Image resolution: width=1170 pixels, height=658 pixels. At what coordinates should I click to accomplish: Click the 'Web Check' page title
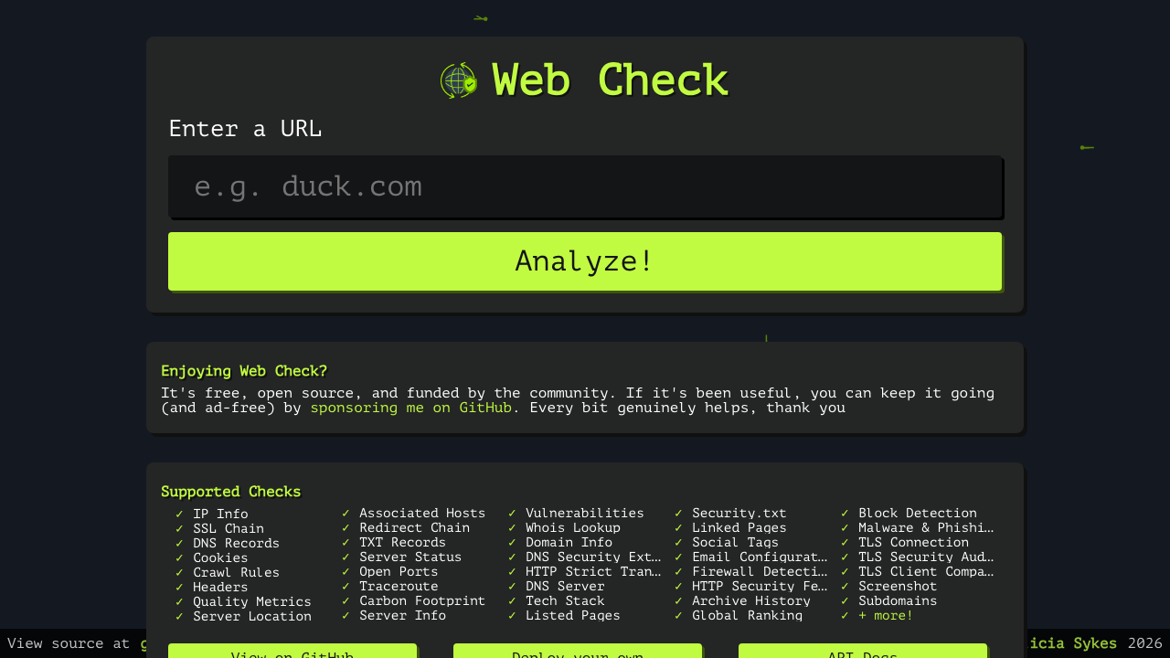(610, 80)
